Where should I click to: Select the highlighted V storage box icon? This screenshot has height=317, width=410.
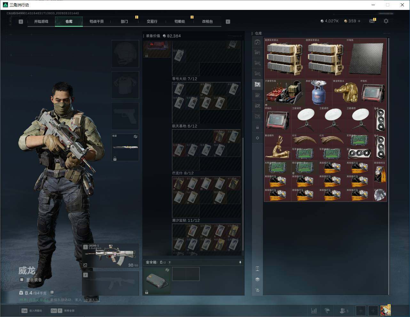tap(257, 84)
